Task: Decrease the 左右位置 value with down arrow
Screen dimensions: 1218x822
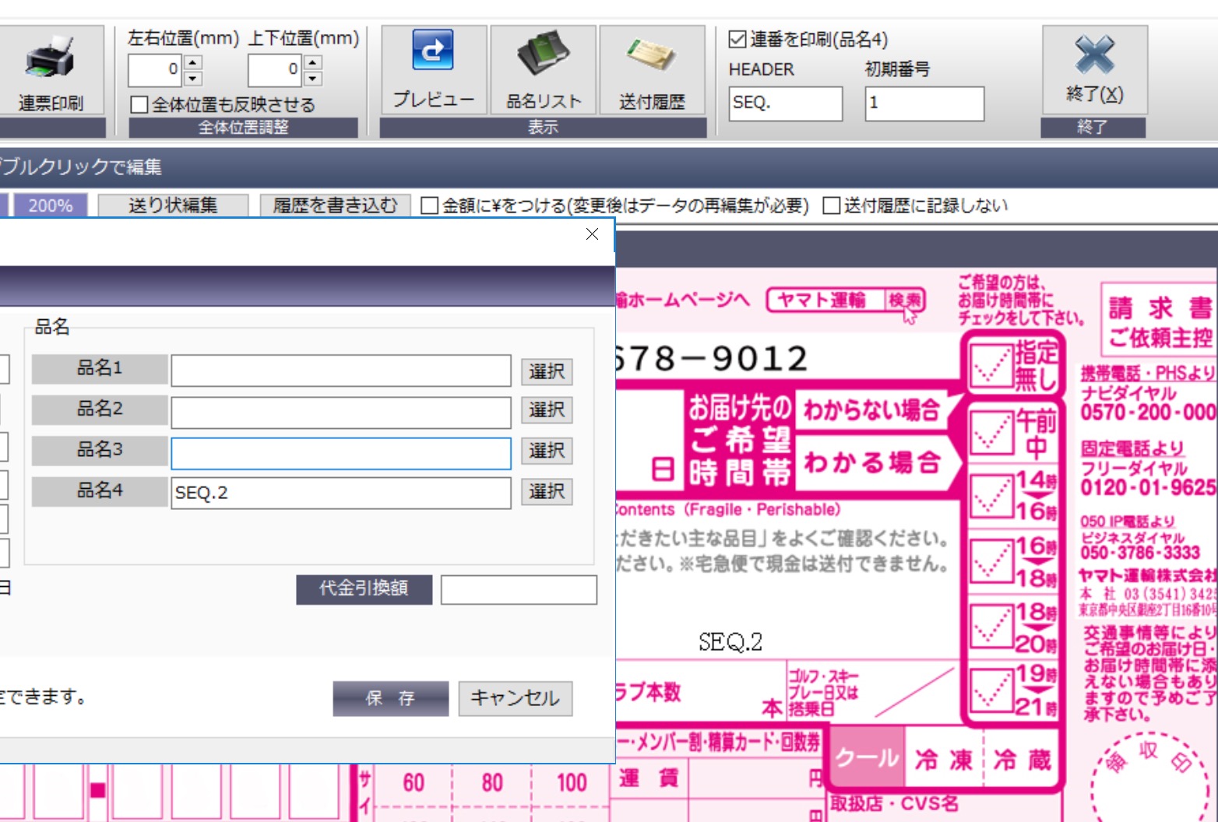Action: (194, 78)
